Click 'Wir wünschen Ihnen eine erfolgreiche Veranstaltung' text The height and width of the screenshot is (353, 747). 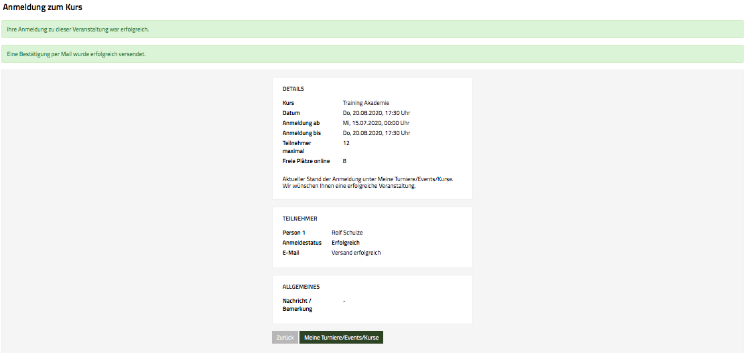point(349,187)
